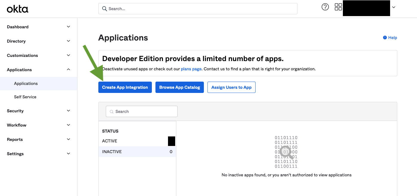Filter by INACTIVE status

pos(137,152)
